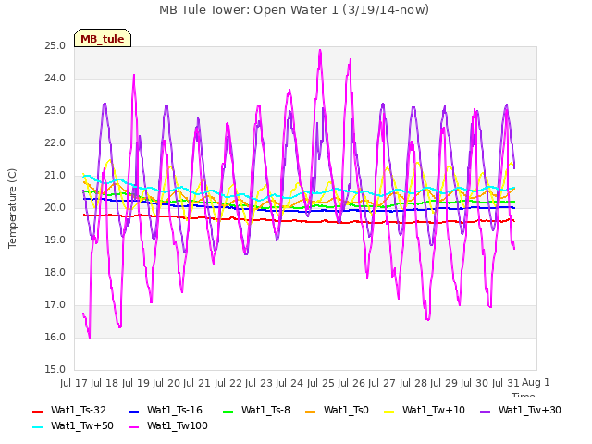
Task: Click the 15.0 y-axis tick label
Action: pyautogui.click(x=55, y=370)
